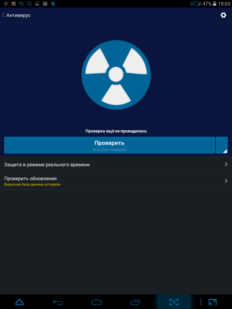Expand scan type options beside Проверить

coord(222,145)
